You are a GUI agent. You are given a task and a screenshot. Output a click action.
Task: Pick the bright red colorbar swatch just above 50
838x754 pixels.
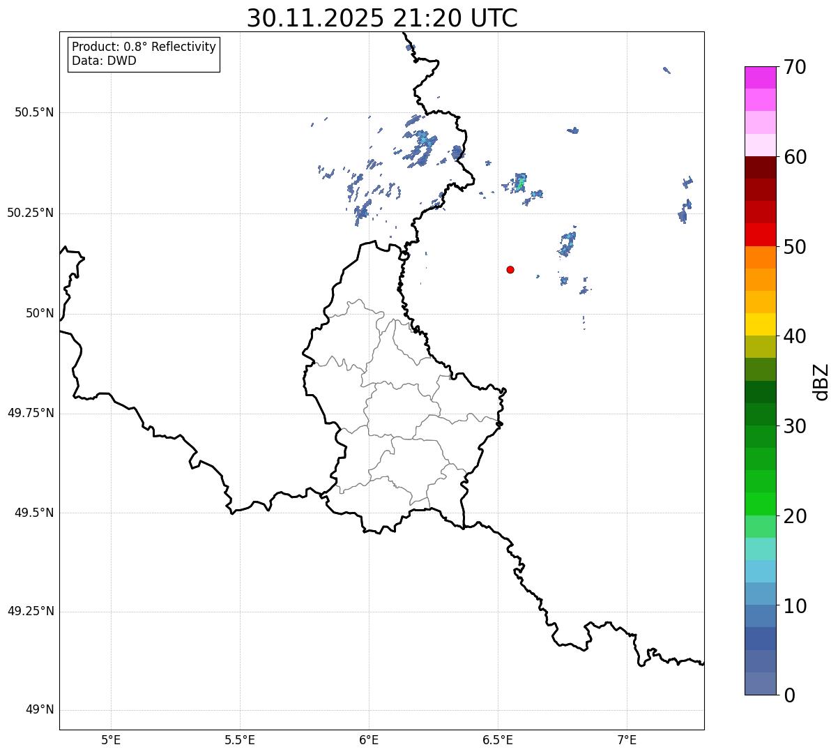[760, 234]
